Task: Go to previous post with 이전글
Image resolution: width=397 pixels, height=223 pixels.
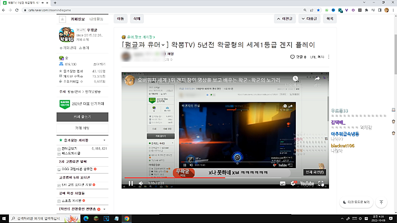Action: tap(285, 19)
